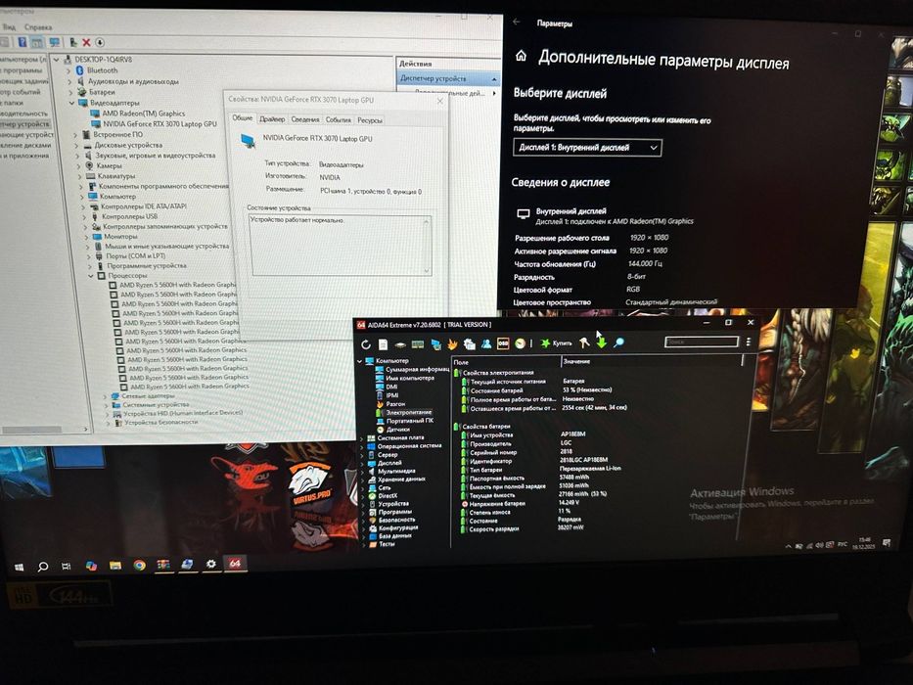Screen dimensions: 913x685
Task: Switch to the Сведения tab
Action: tap(305, 119)
